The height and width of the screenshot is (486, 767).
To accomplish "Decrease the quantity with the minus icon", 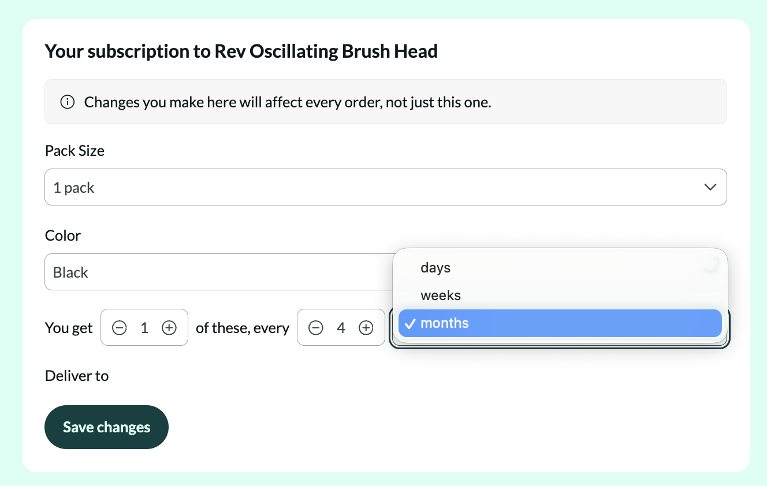I will tap(119, 328).
